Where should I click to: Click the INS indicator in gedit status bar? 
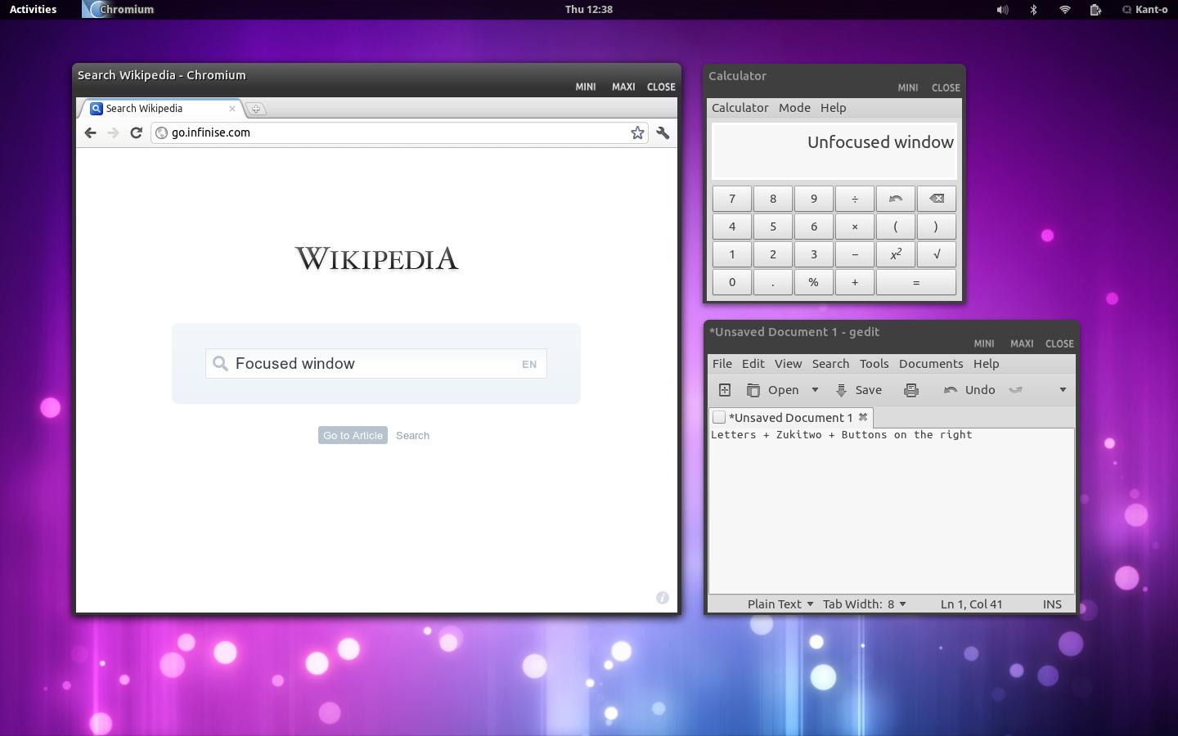point(1052,604)
